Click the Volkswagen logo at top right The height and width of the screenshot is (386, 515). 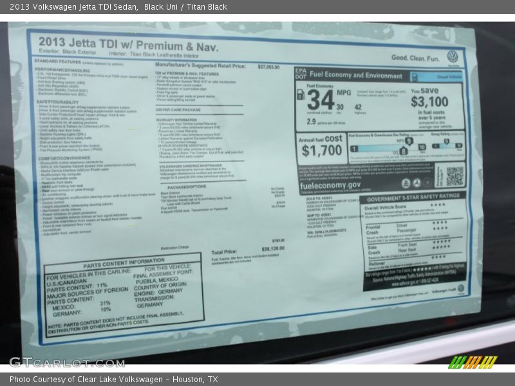pyautogui.click(x=453, y=56)
